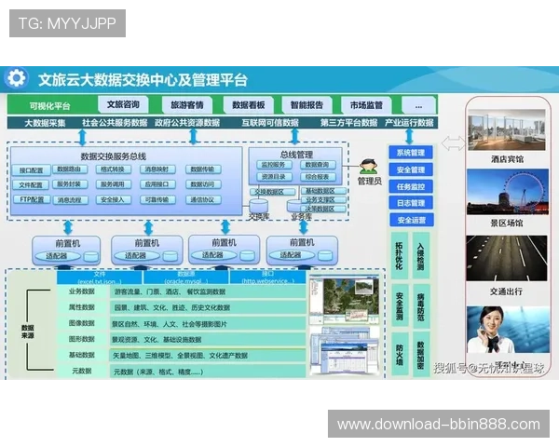Viewport: 559px width, 447px height.
Task: Select the 数据传输 box
Action: pos(203,169)
